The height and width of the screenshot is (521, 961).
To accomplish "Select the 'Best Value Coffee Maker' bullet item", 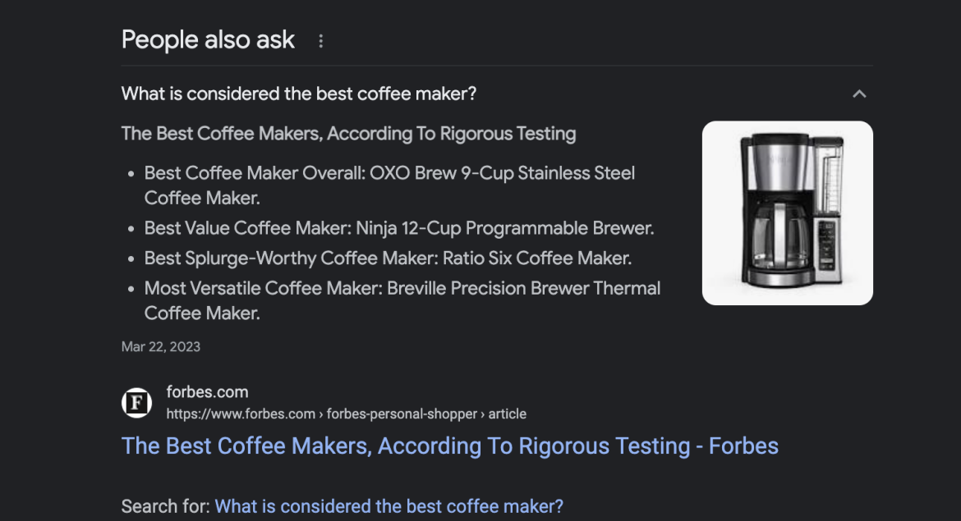I will coord(400,227).
